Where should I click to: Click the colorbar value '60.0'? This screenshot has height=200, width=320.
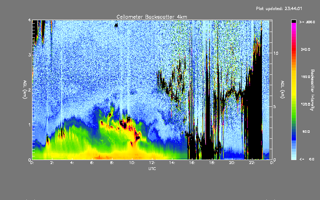coord(306,132)
